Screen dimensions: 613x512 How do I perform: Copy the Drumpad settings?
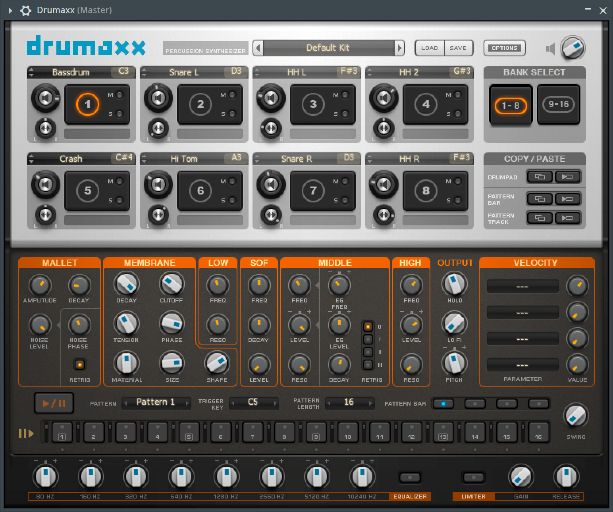(540, 177)
